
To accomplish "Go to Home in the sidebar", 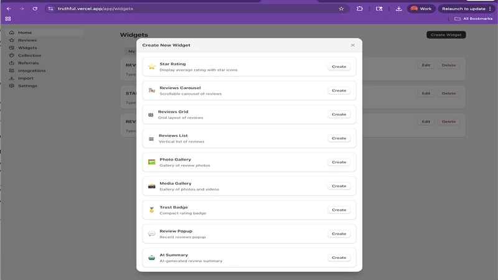I will point(44,32).
